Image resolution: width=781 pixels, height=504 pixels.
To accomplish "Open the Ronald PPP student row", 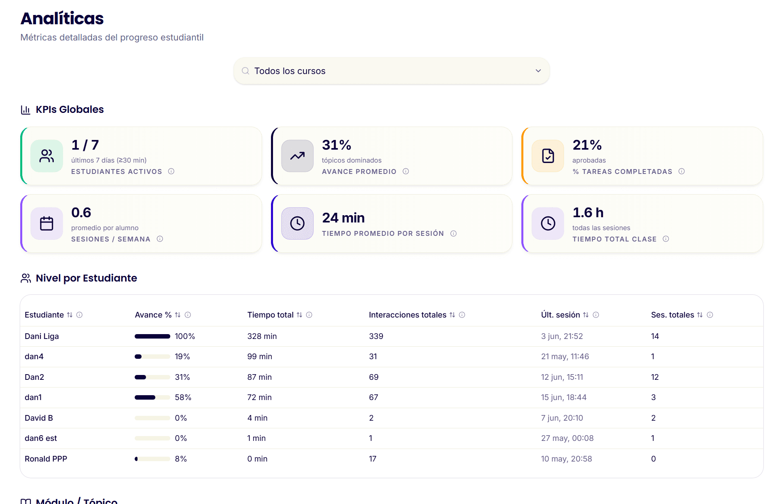I will [391, 459].
